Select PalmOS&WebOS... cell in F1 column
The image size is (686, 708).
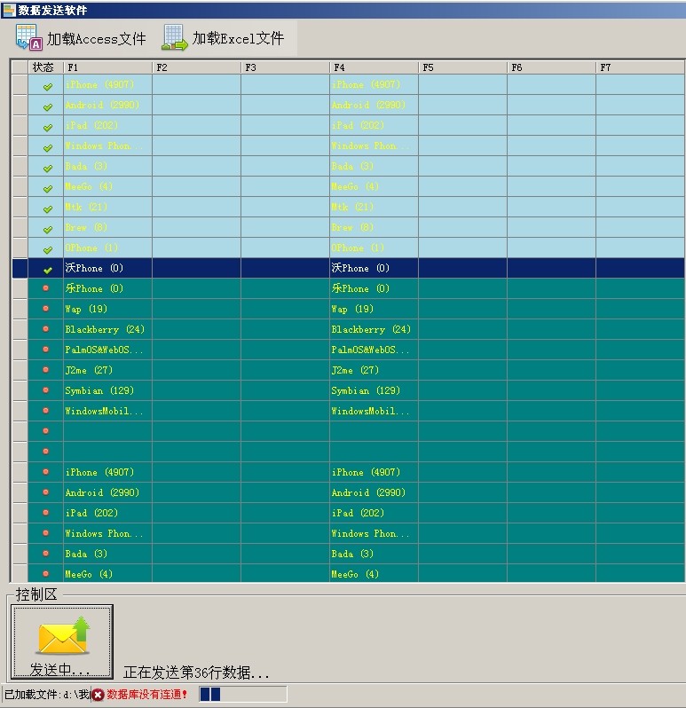click(107, 350)
